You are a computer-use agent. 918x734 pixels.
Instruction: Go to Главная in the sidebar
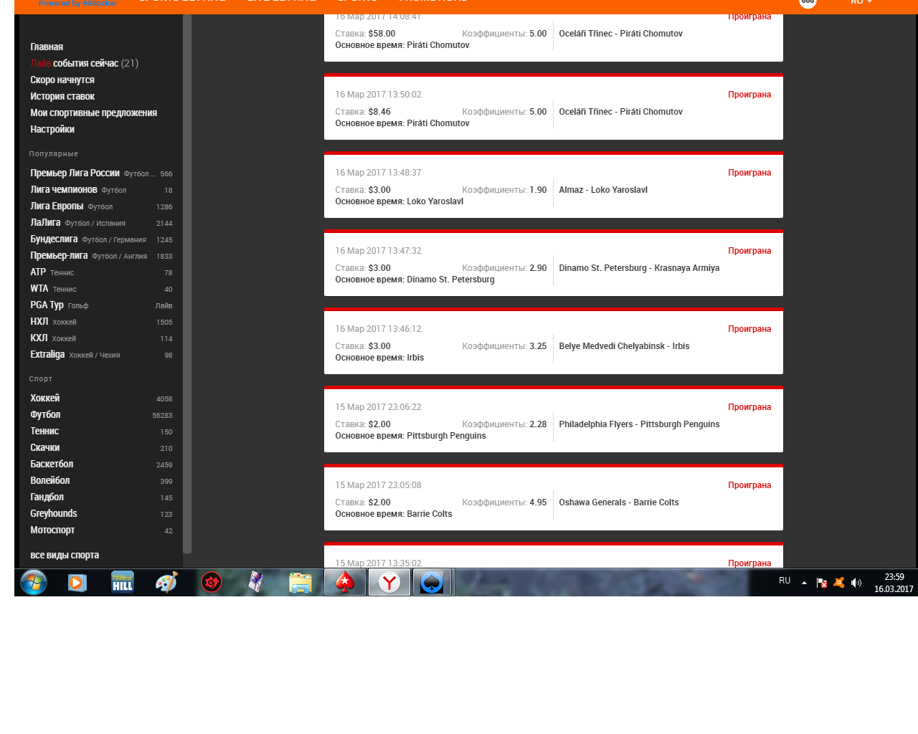47,47
